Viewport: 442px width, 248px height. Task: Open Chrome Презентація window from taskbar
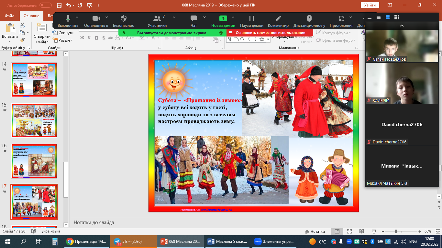click(86, 241)
